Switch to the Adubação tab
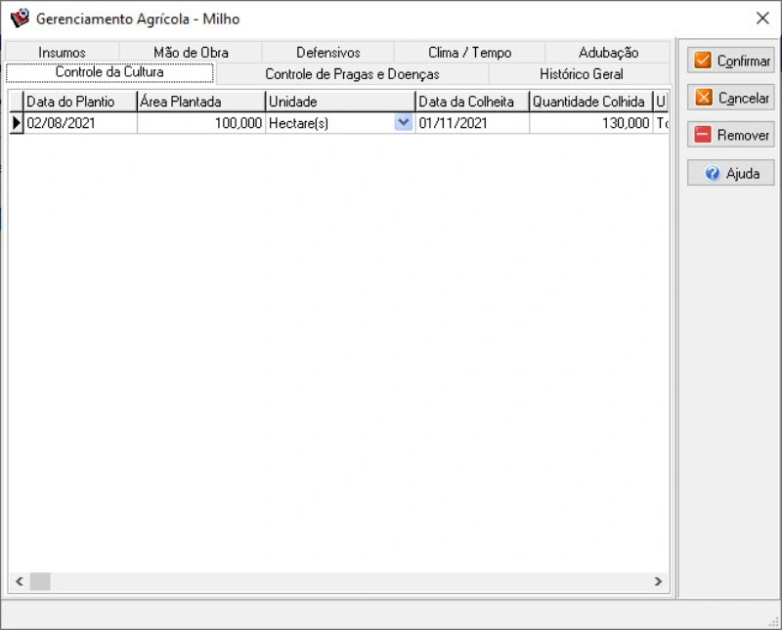This screenshot has height=630, width=782. click(608, 53)
